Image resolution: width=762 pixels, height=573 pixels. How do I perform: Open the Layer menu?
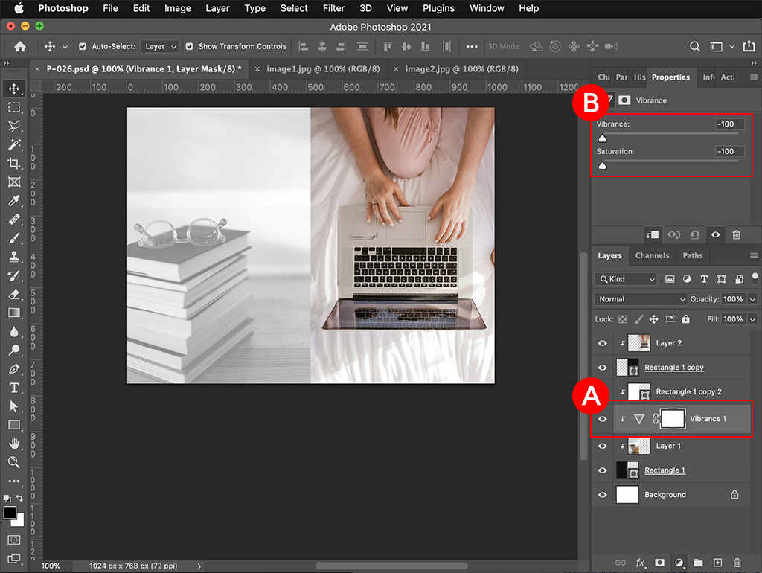tap(217, 8)
